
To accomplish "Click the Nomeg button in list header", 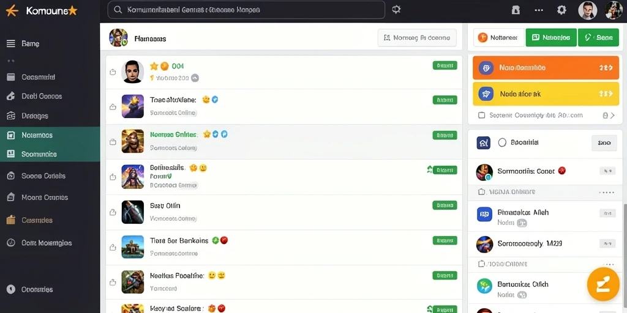I will pyautogui.click(x=417, y=38).
